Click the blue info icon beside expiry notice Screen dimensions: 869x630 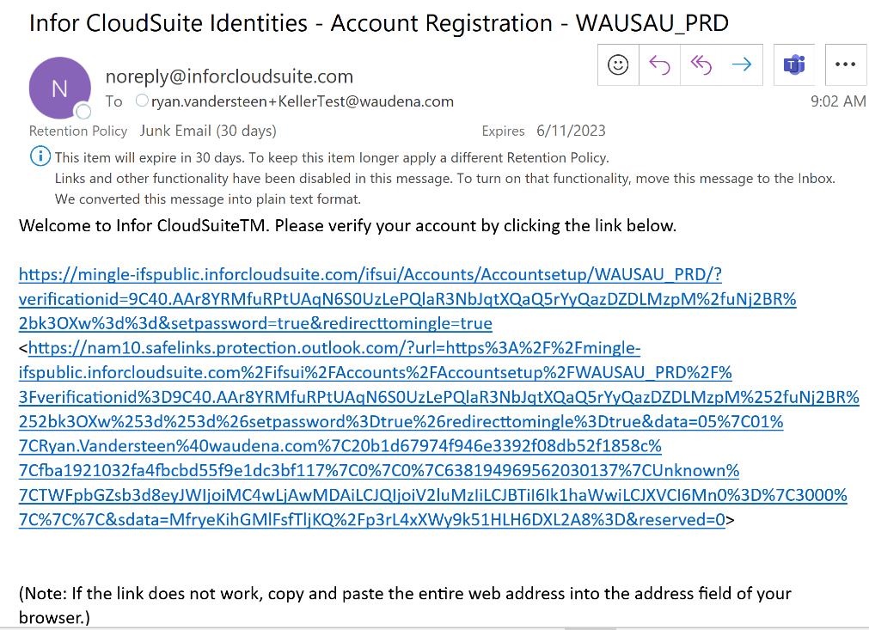(40, 157)
